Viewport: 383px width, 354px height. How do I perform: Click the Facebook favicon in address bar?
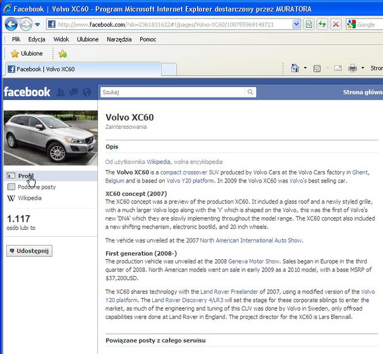(51, 24)
